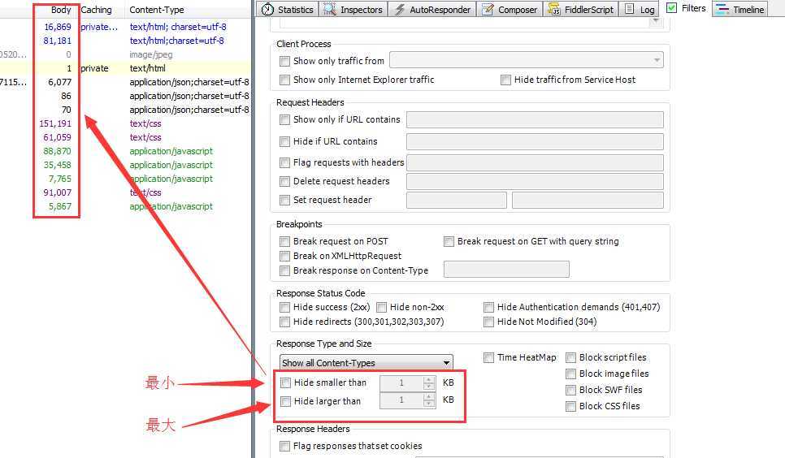
Task: Select the text/css session sized 91,007
Action: click(x=125, y=192)
